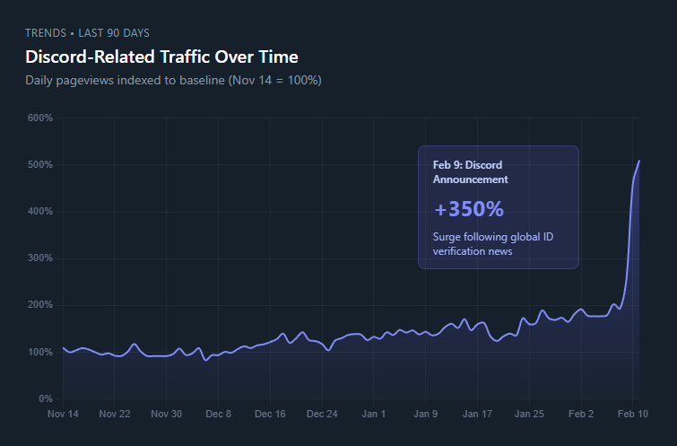Click the chart title Discord-Related Traffic Over Time
Image resolution: width=677 pixels, height=446 pixels.
[x=161, y=57]
